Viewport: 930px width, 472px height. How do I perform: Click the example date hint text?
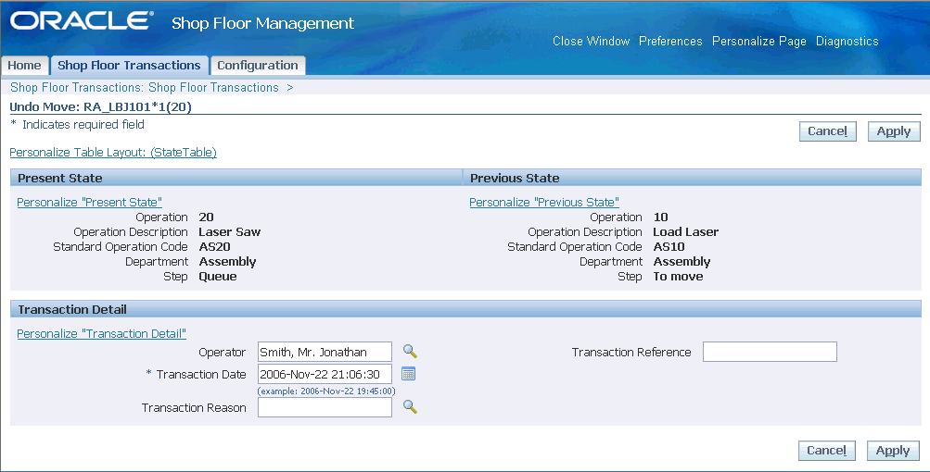[x=326, y=391]
